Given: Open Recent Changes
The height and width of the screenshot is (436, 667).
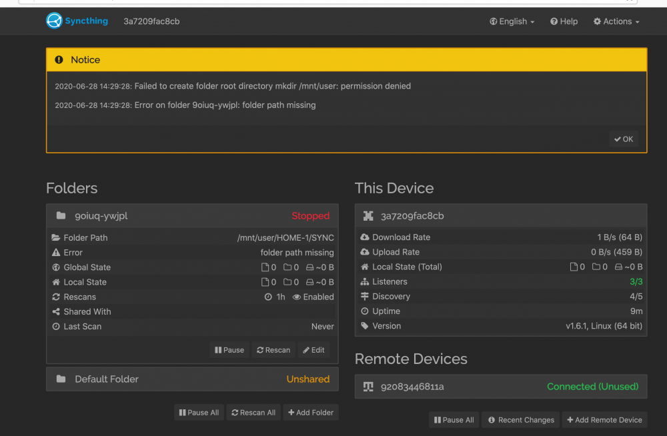Looking at the screenshot, I should 521,420.
